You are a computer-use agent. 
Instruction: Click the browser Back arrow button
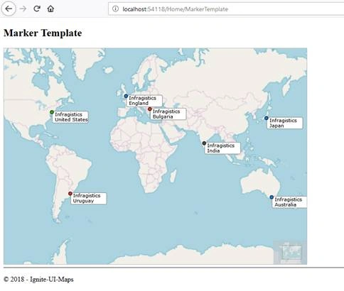coord(9,9)
